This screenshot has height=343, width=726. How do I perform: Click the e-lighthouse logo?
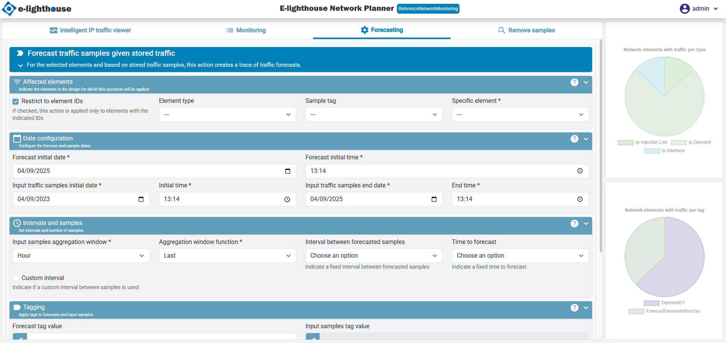click(36, 9)
